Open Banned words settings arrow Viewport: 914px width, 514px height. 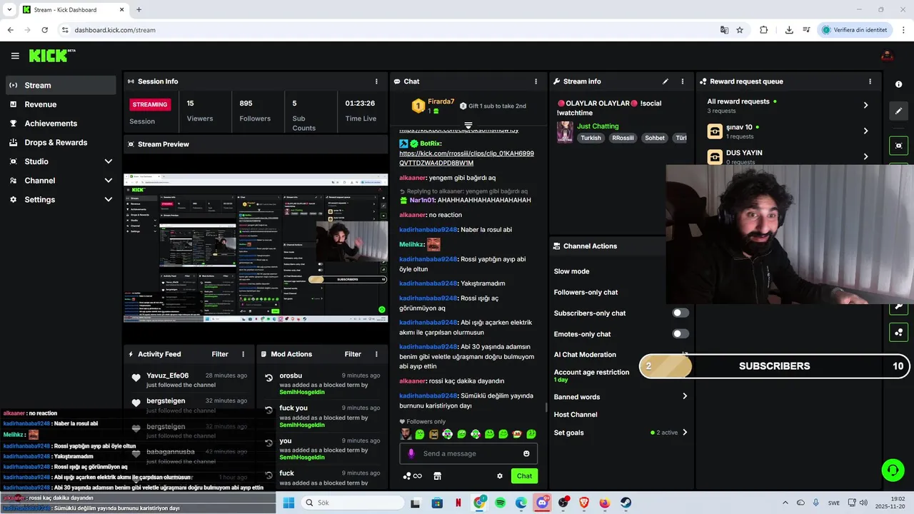click(x=685, y=396)
